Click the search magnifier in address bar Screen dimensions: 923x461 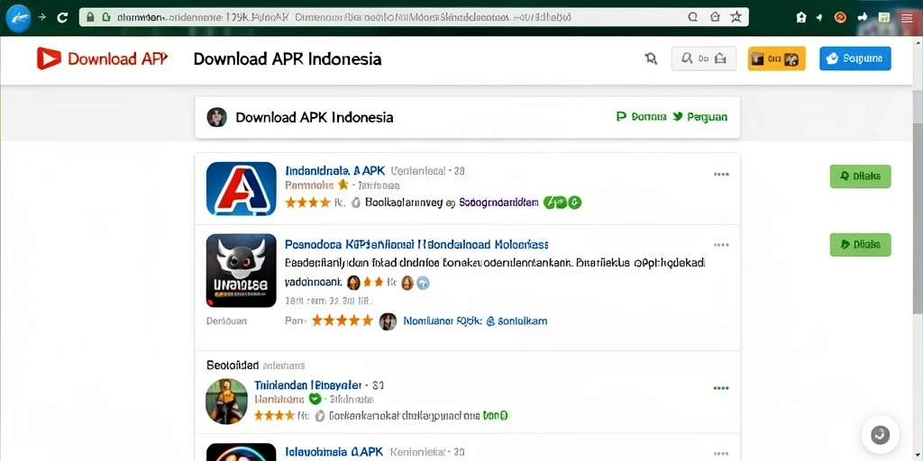coord(693,17)
